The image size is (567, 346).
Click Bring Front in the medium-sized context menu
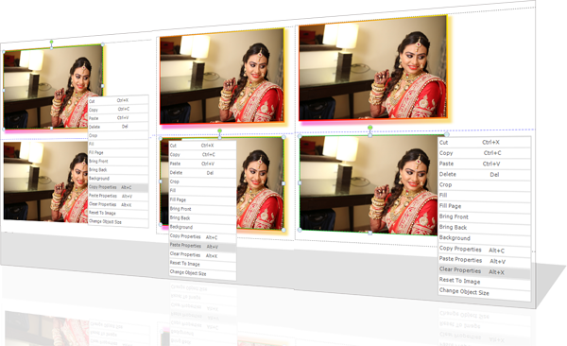coord(202,209)
